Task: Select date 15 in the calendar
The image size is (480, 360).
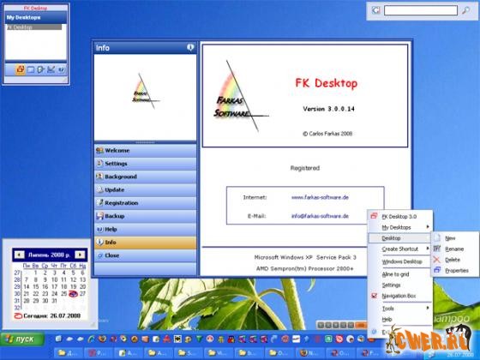Action: click(x=35, y=287)
